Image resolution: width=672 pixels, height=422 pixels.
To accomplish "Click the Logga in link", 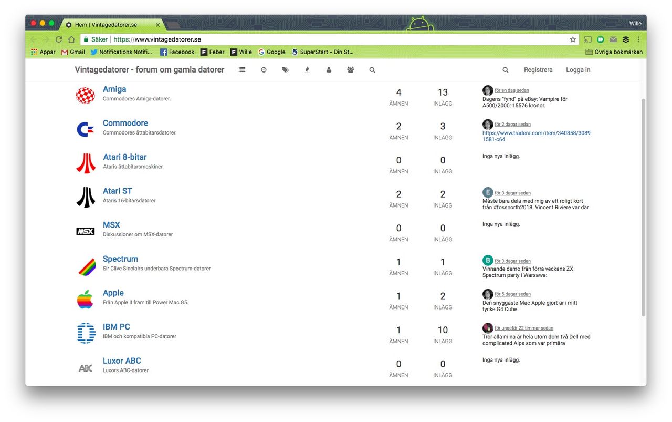I will (578, 70).
